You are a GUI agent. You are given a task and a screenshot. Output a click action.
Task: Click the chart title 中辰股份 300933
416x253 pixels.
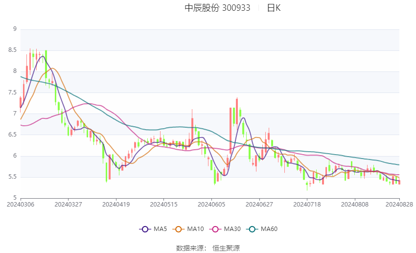217,8
